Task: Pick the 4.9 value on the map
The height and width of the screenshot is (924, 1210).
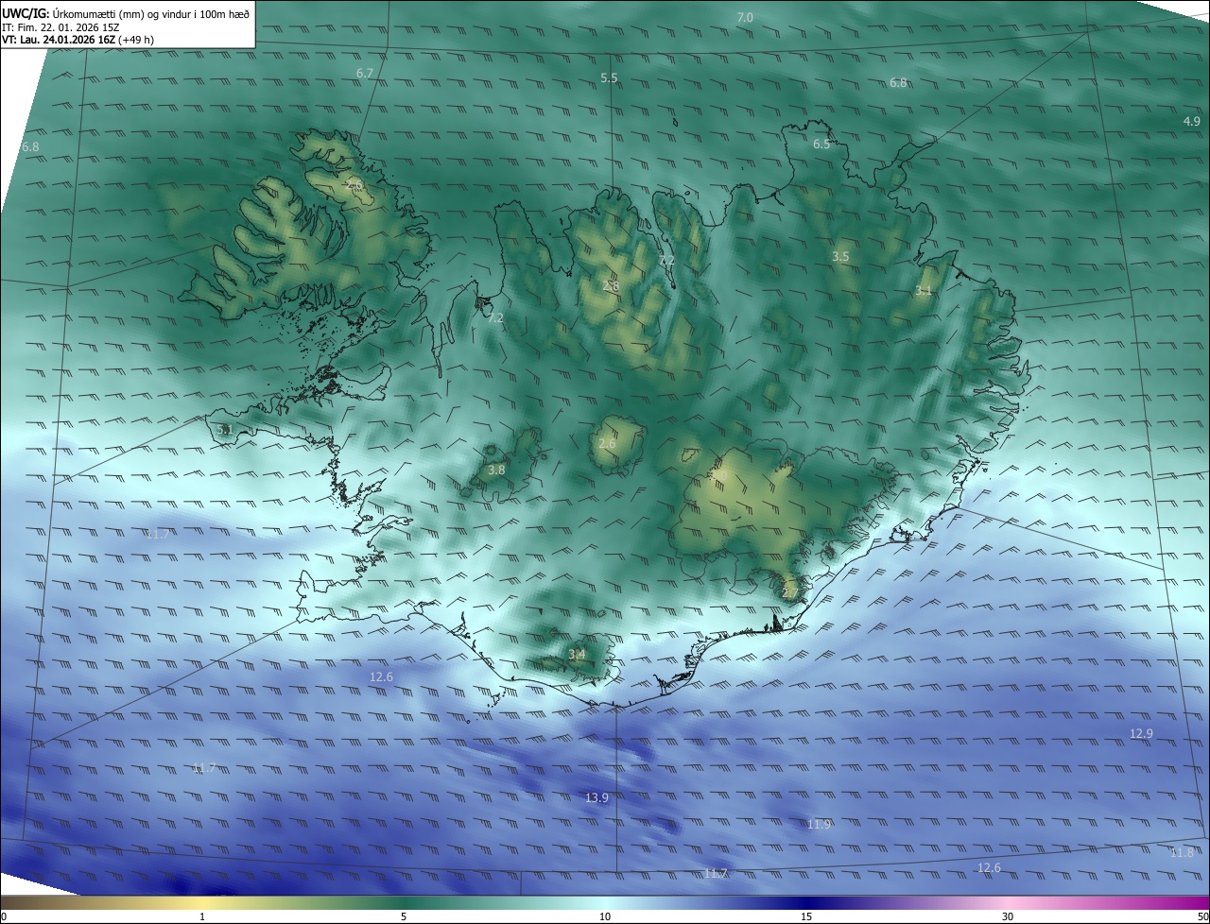Action: click(x=1192, y=121)
